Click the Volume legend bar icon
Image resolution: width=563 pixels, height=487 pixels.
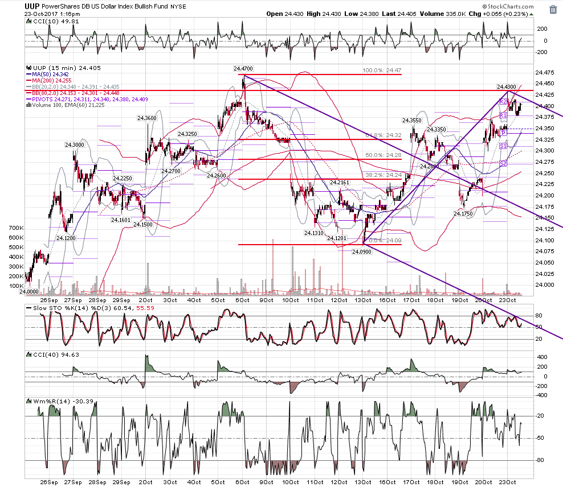(x=28, y=105)
